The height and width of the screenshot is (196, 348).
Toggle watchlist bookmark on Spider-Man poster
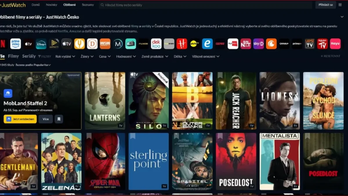coord(88,136)
